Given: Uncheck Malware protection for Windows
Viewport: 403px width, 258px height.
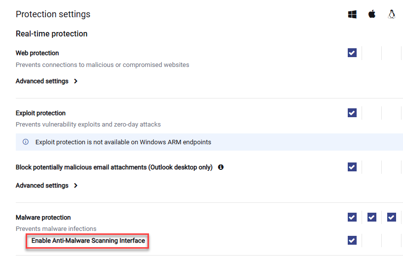Looking at the screenshot, I should pos(352,217).
